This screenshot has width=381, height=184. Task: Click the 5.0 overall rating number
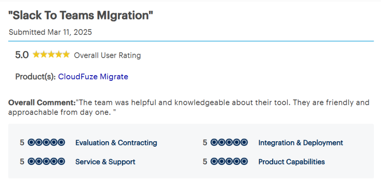(x=22, y=55)
